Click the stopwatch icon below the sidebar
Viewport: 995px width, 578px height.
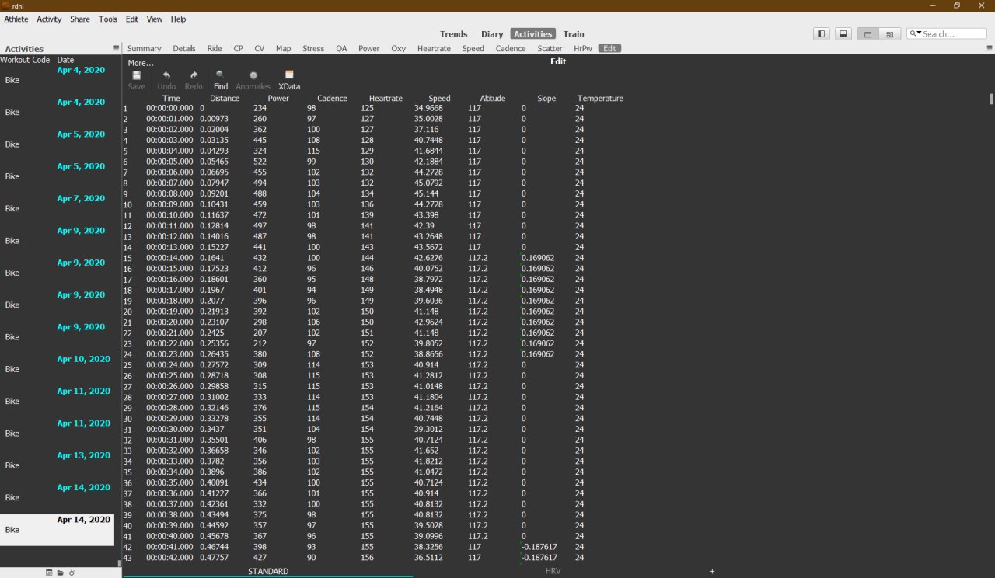click(71, 573)
